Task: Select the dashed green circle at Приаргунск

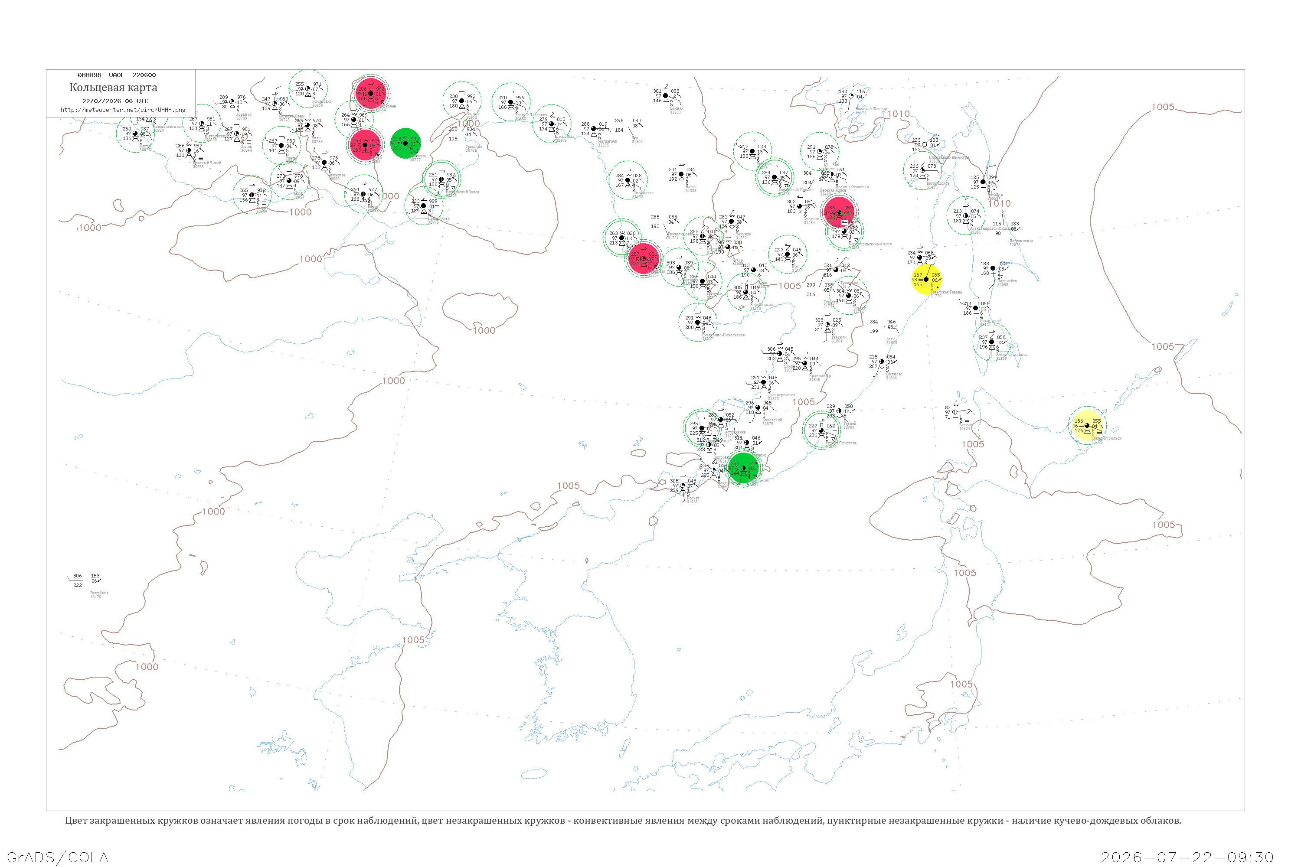Action: click(x=424, y=205)
